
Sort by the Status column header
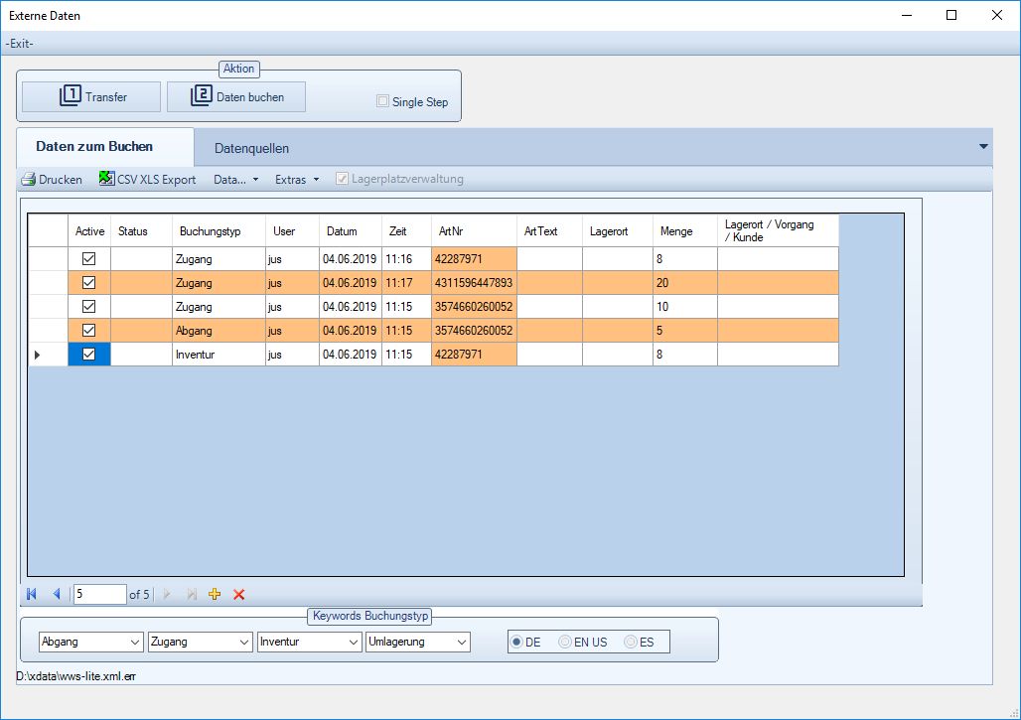pos(141,231)
